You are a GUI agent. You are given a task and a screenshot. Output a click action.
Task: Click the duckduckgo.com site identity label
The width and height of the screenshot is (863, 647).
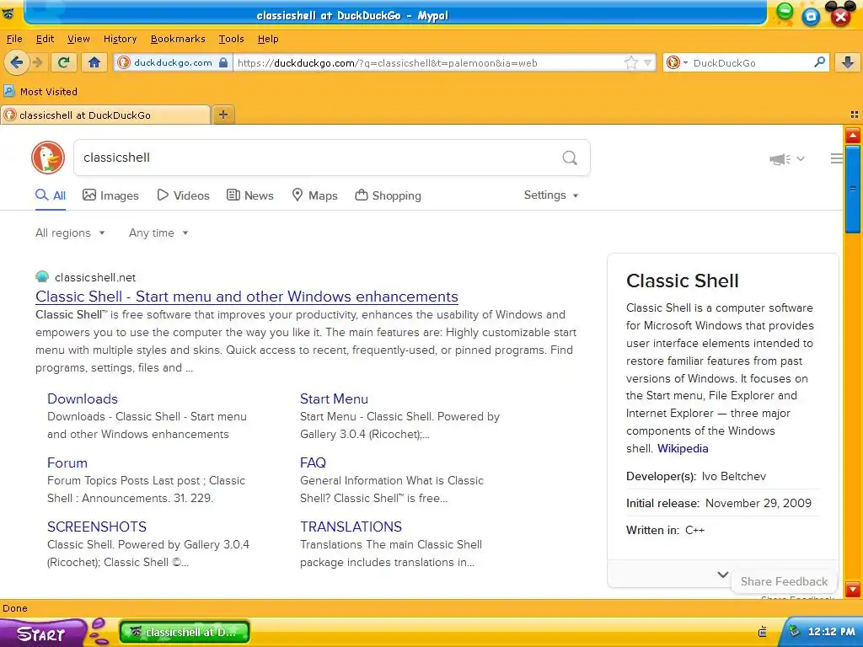(173, 62)
